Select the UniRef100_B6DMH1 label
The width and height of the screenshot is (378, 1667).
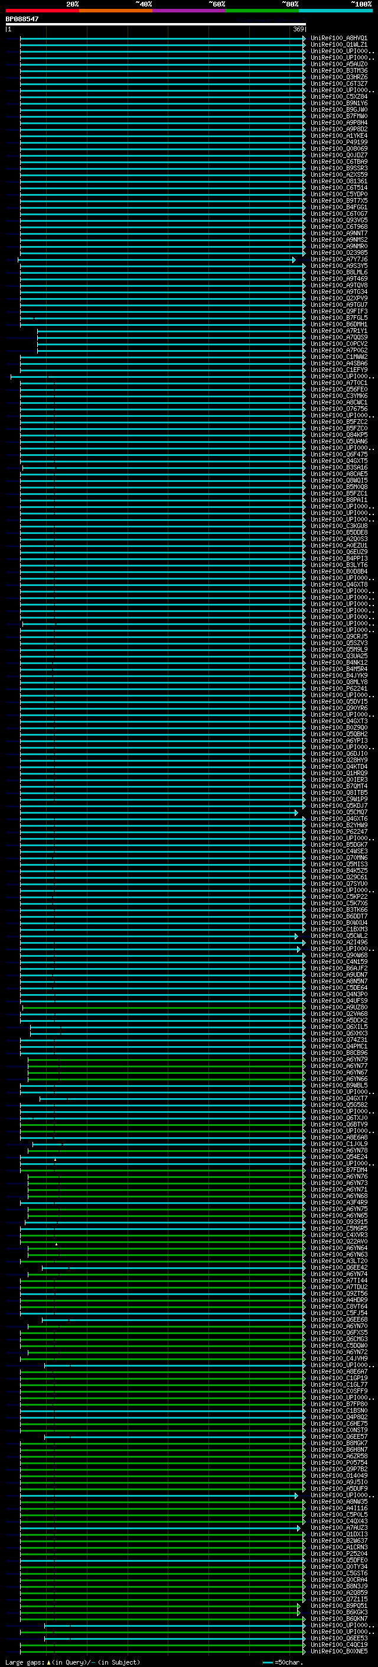tap(339, 324)
